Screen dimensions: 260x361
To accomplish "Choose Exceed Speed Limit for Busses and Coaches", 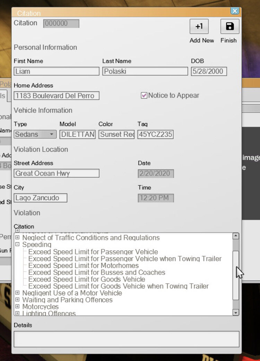I will point(97,272).
